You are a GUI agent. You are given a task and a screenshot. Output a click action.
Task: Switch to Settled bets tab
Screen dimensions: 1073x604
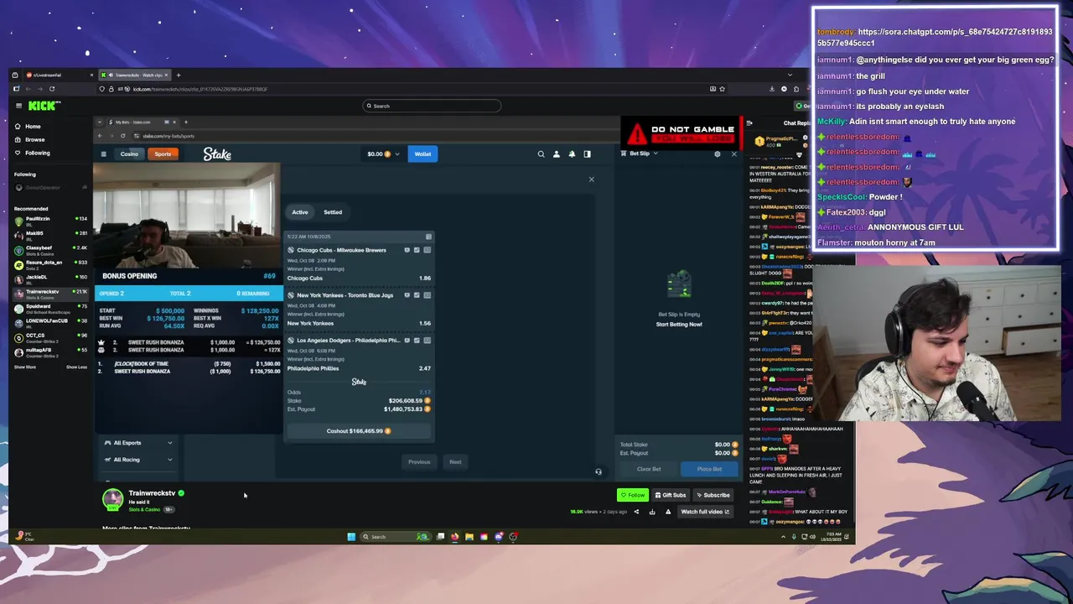(333, 212)
